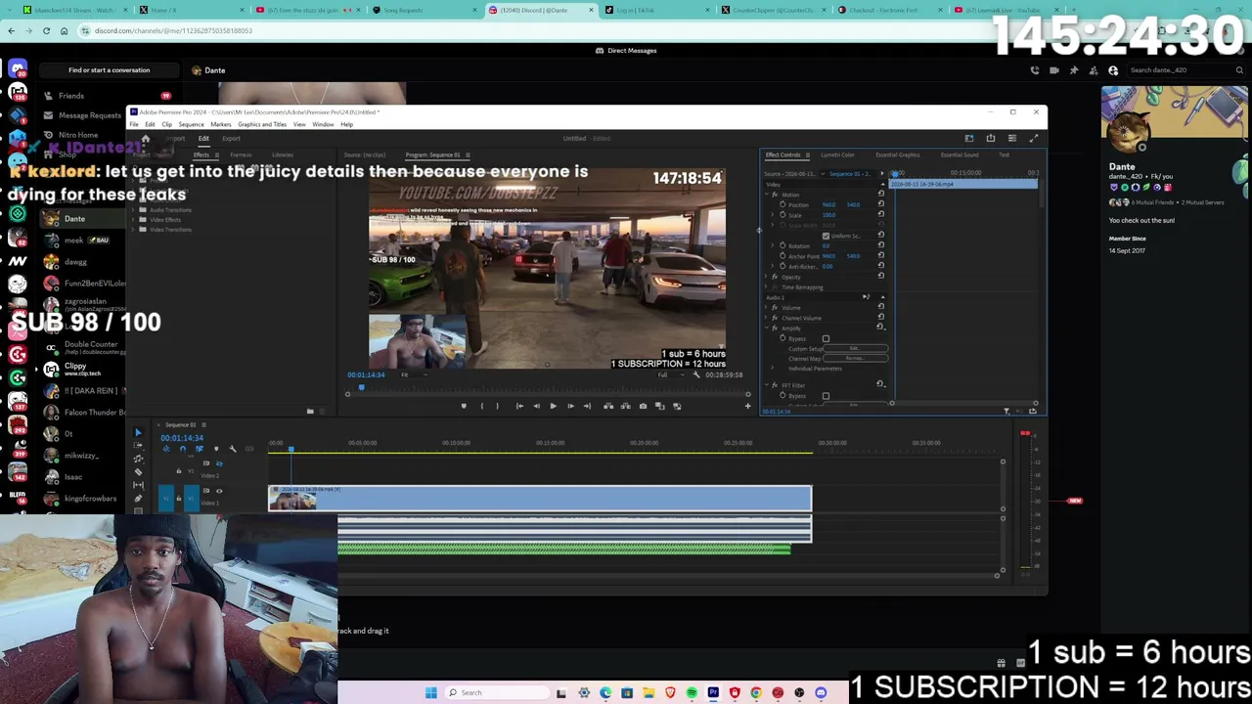This screenshot has width=1252, height=704.
Task: Click the timeline playhead marker
Action: pyautogui.click(x=291, y=448)
